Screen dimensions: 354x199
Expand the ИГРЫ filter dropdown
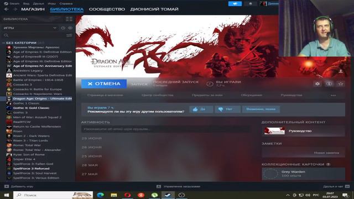[x=30, y=28]
